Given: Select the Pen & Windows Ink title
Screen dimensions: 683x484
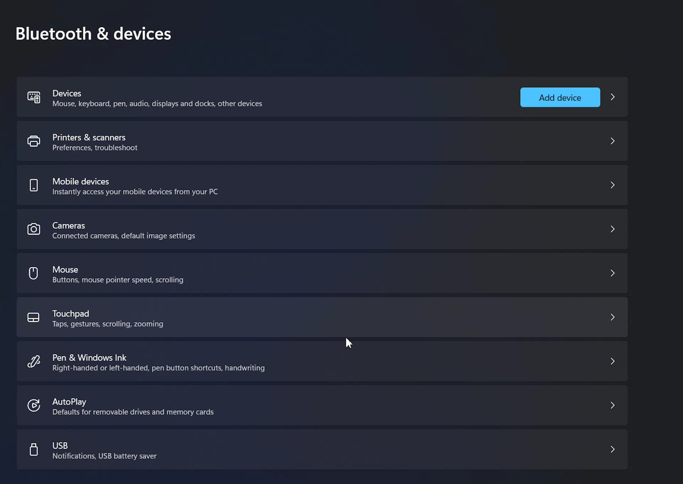Looking at the screenshot, I should tap(89, 358).
